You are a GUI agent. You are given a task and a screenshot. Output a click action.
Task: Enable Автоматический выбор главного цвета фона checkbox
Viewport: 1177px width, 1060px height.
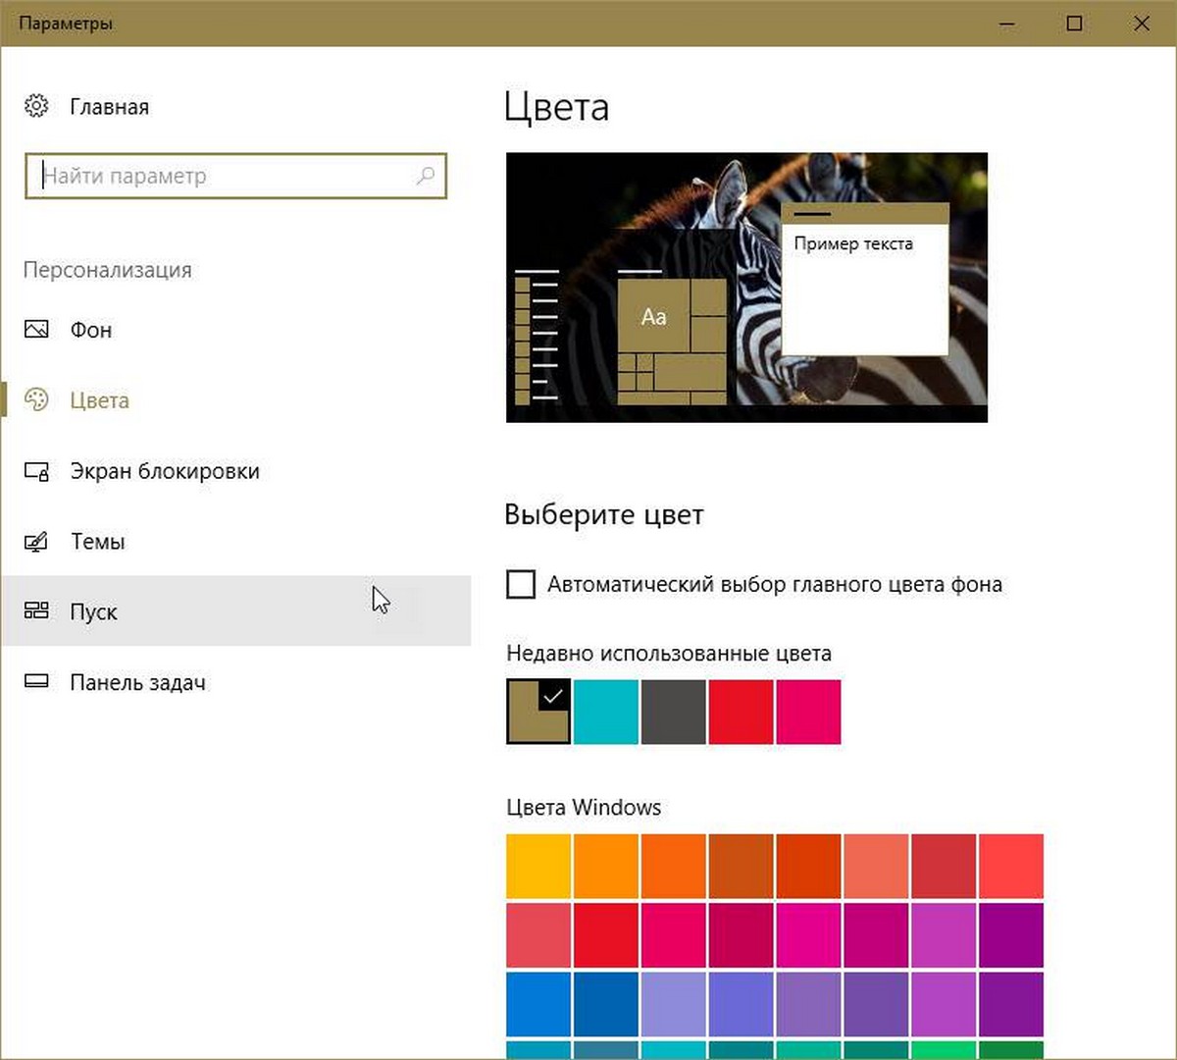(521, 584)
